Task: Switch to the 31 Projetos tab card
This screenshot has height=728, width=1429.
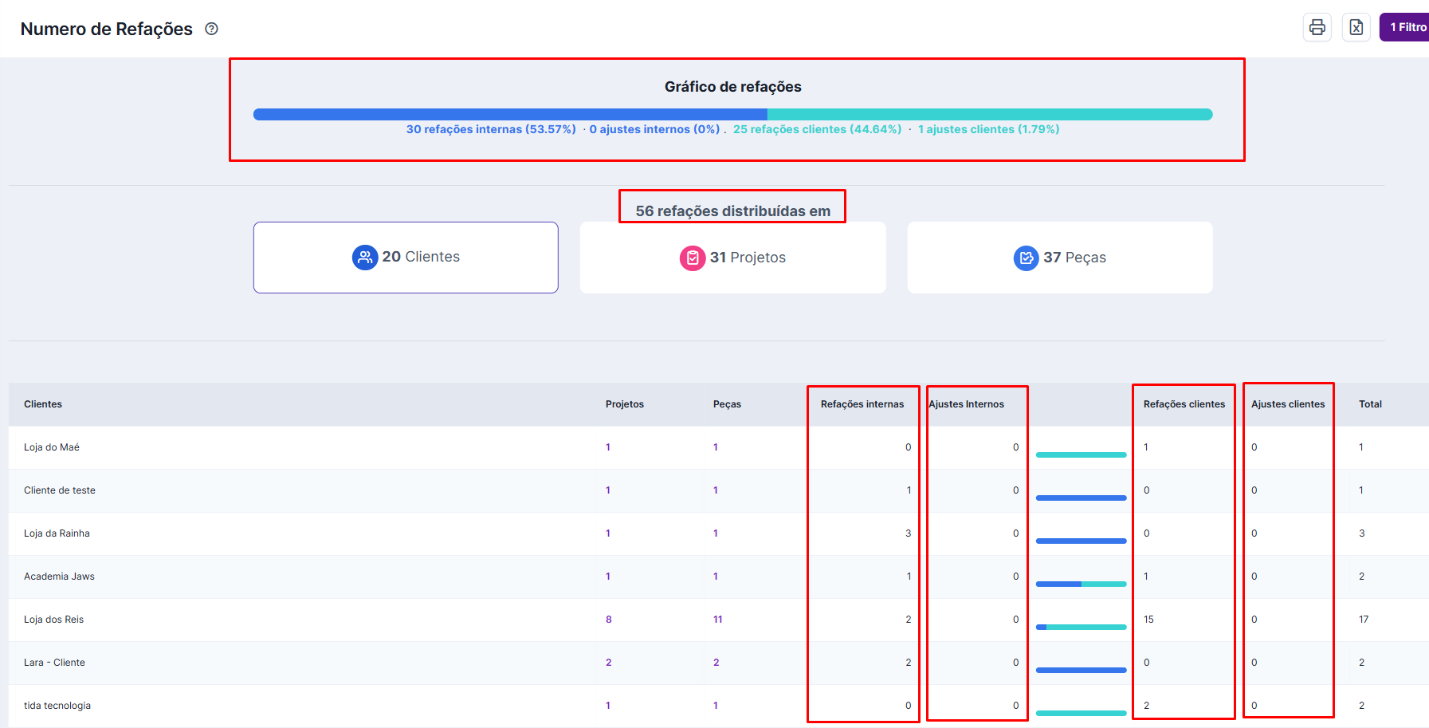Action: click(x=732, y=258)
